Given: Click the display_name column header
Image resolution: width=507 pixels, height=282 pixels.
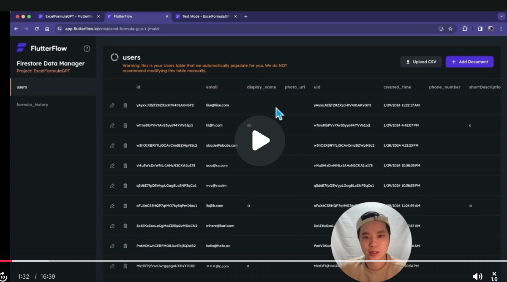Looking at the screenshot, I should coord(262,87).
